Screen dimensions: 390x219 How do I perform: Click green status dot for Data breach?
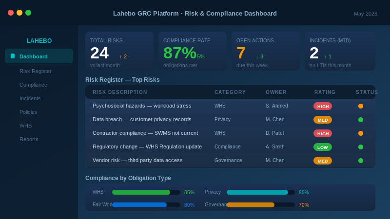(361, 120)
